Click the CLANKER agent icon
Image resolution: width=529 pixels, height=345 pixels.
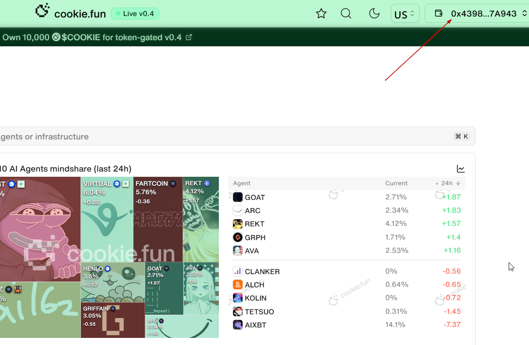(238, 272)
